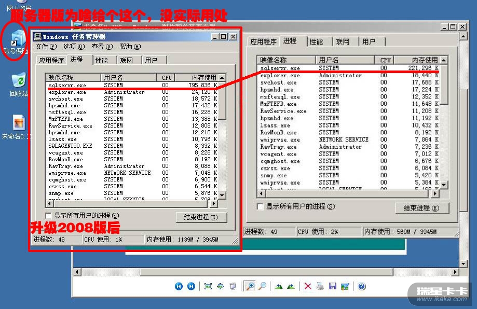Select msftesql.exe row in left Task Manager
Viewport: 477px width, 309px height.
(132, 112)
